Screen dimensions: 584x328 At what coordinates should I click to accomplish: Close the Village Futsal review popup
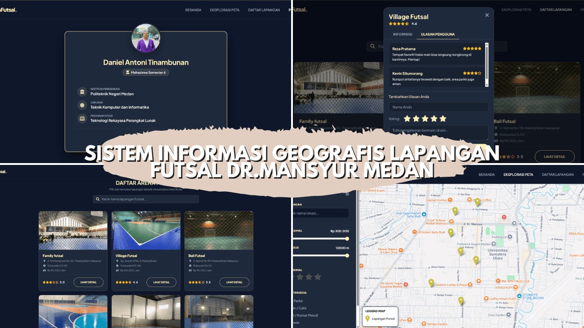click(487, 15)
